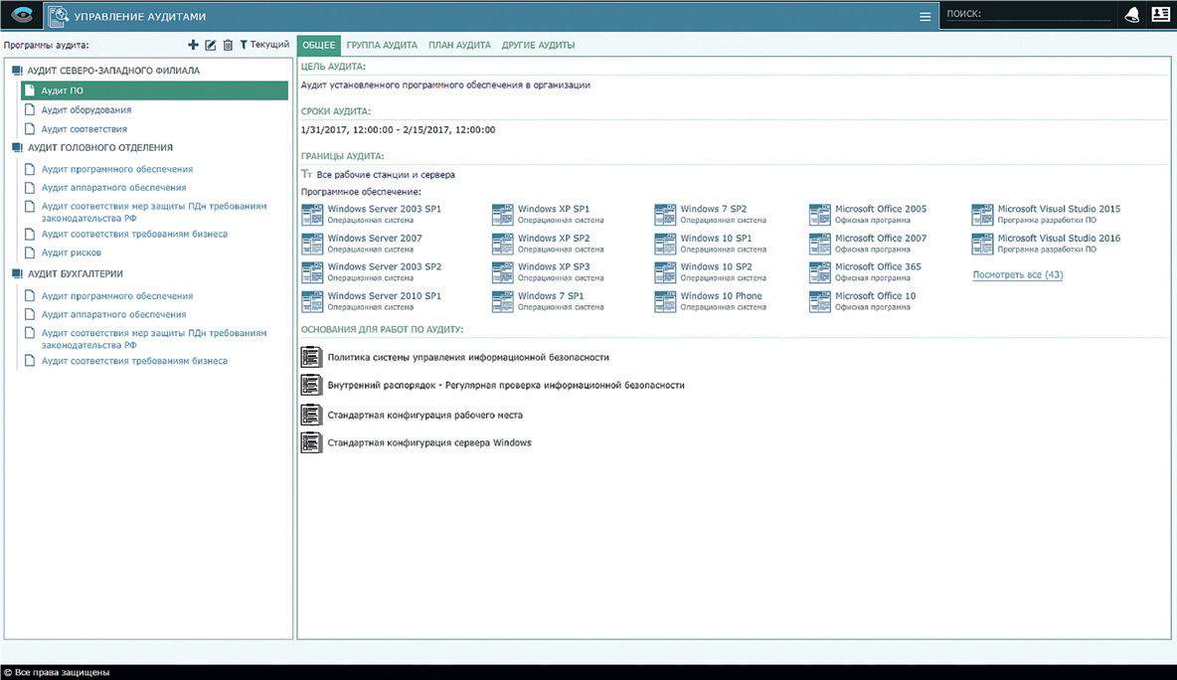The image size is (1177, 680).
Task: Open the hamburger menu in header
Action: tap(925, 16)
